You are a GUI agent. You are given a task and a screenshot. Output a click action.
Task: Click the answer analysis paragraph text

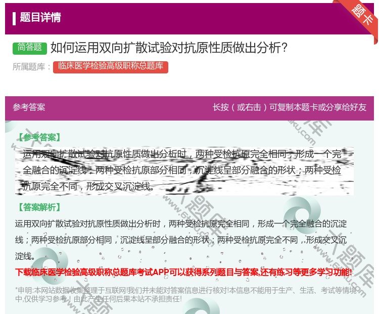[181, 240]
